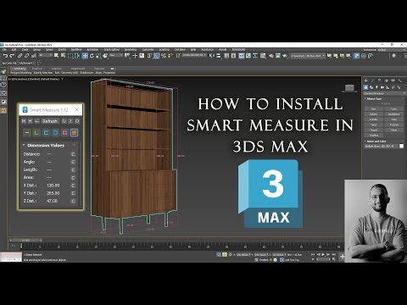The image size is (407, 305).
Task: Open the Tools menu
Action: coord(25,50)
